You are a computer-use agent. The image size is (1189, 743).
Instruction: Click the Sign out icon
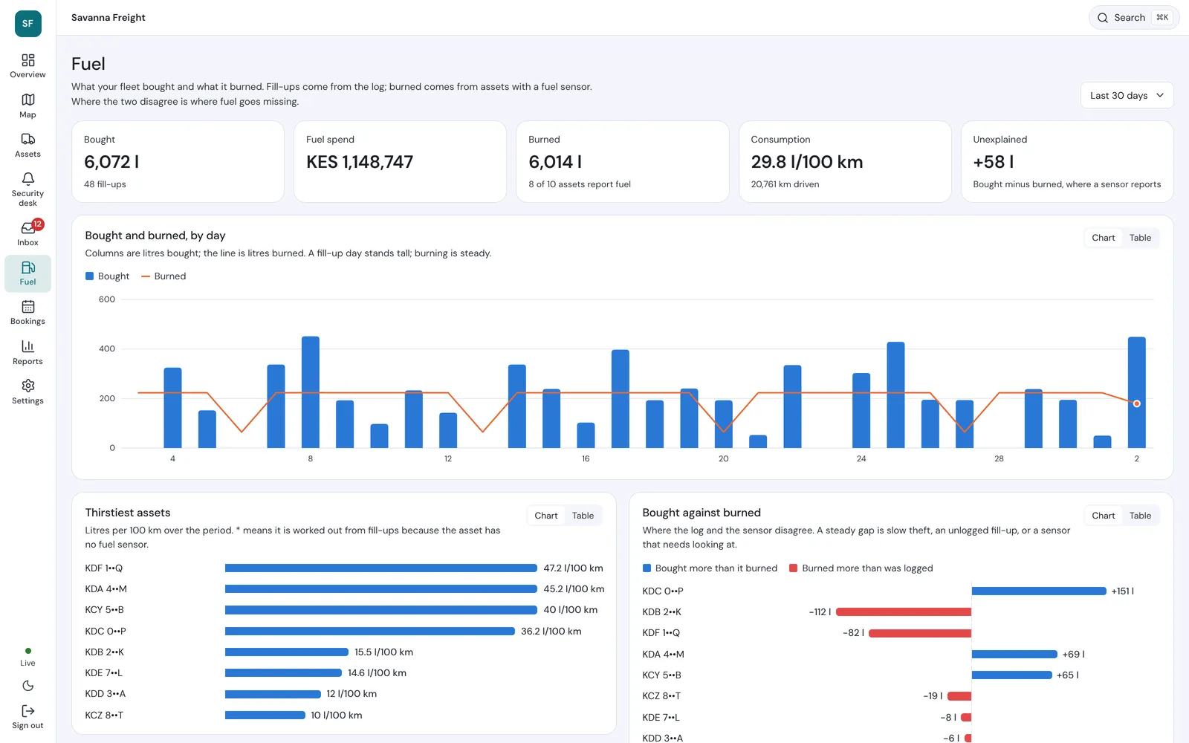click(27, 711)
